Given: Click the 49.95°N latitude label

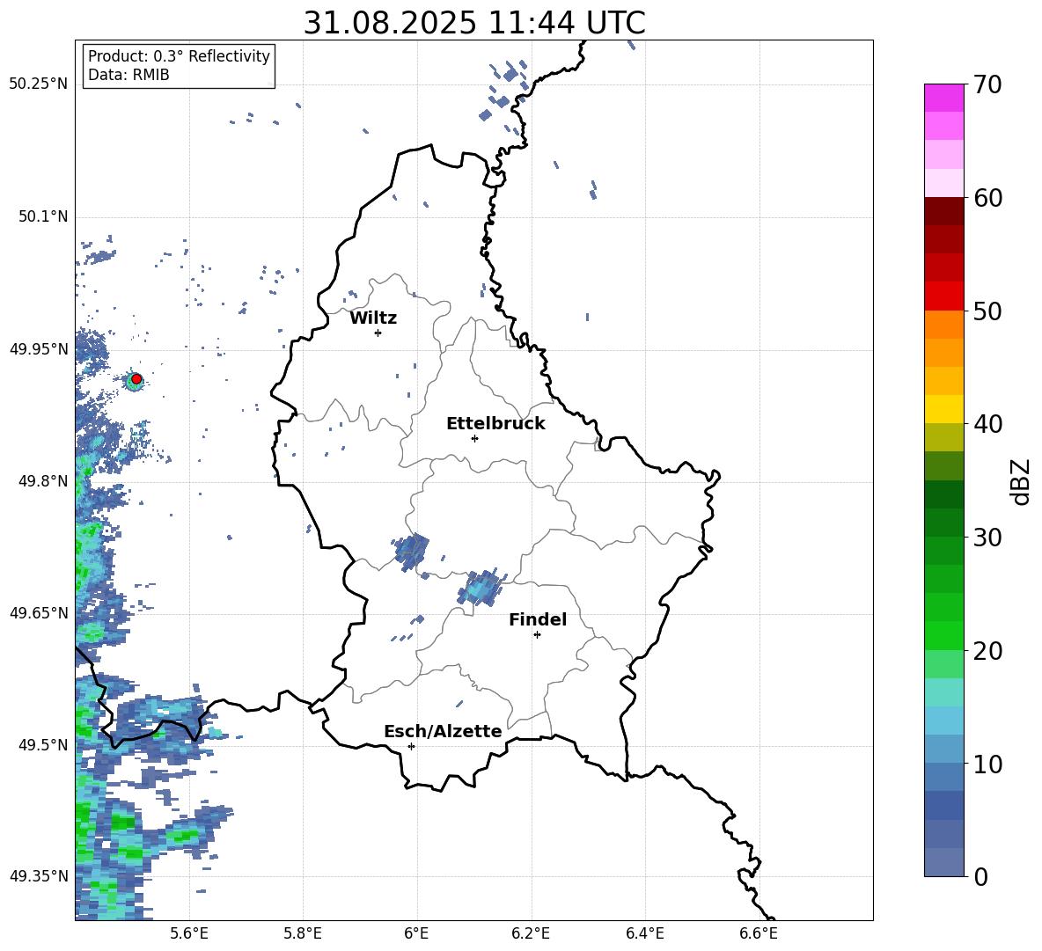Looking at the screenshot, I should point(39,349).
